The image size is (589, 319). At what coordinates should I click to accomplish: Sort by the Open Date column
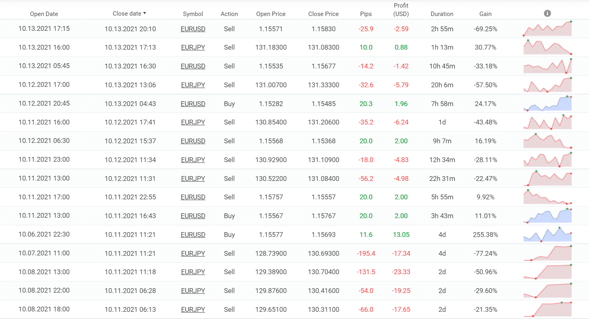(x=44, y=14)
